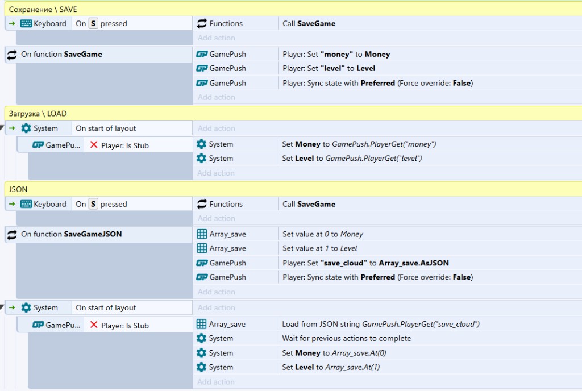Viewport: 582px width, 391px height.
Task: Select System gear for Set Level to Array_save.At(1)
Action: coord(201,367)
